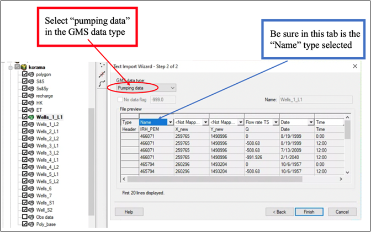This screenshot has width=371, height=232.
Task: Click the 7/13/2009 date cell
Action: coord(297,150)
